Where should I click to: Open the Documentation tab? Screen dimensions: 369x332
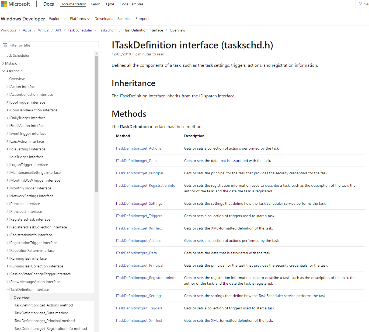click(73, 4)
